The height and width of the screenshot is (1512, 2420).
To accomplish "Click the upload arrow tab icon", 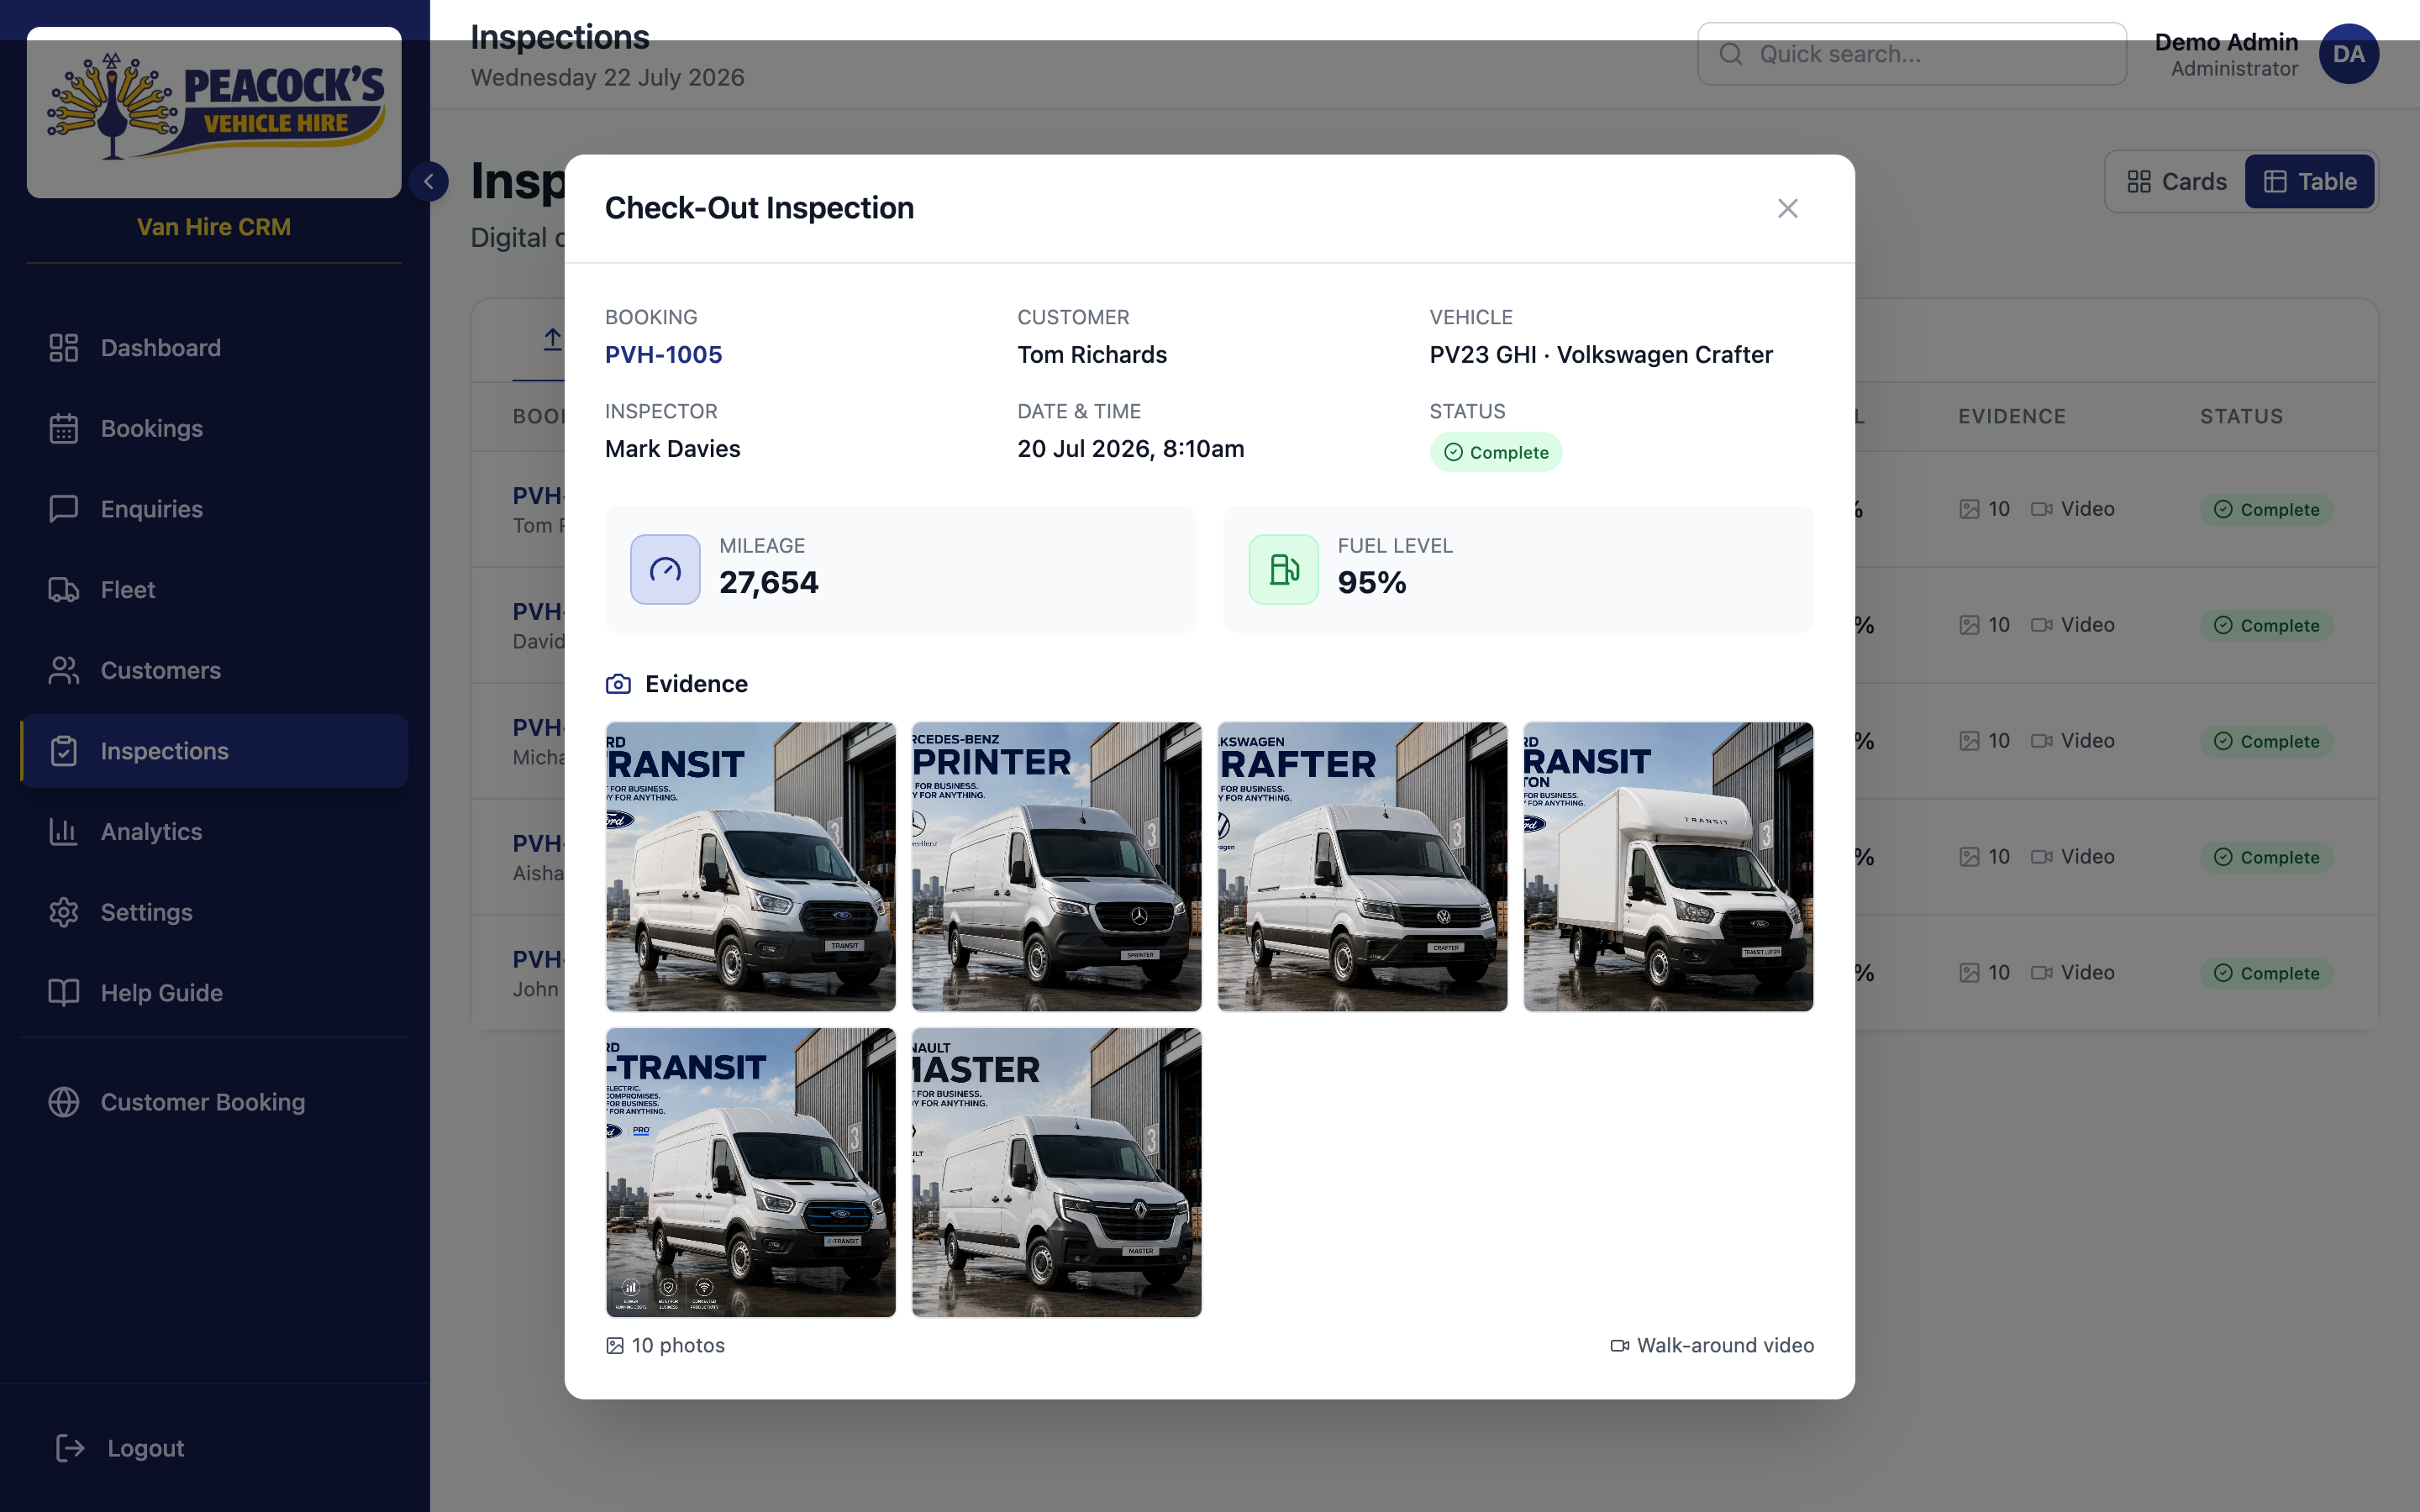I will click(x=552, y=339).
